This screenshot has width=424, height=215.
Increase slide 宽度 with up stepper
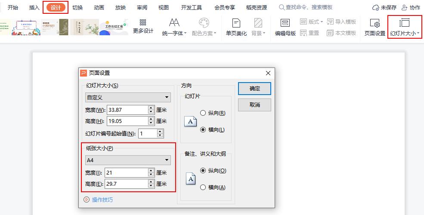point(151,108)
